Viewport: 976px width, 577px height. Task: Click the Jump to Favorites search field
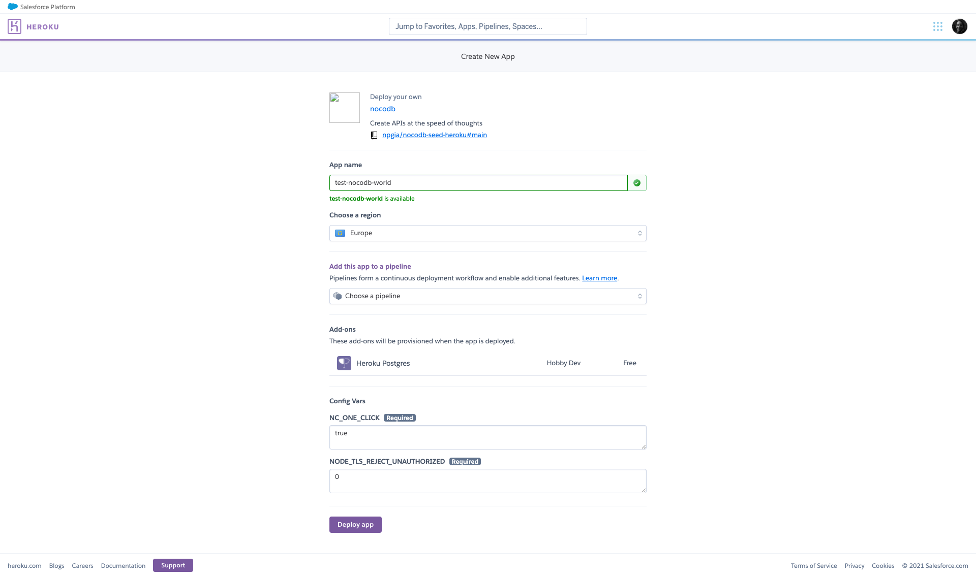pyautogui.click(x=487, y=26)
